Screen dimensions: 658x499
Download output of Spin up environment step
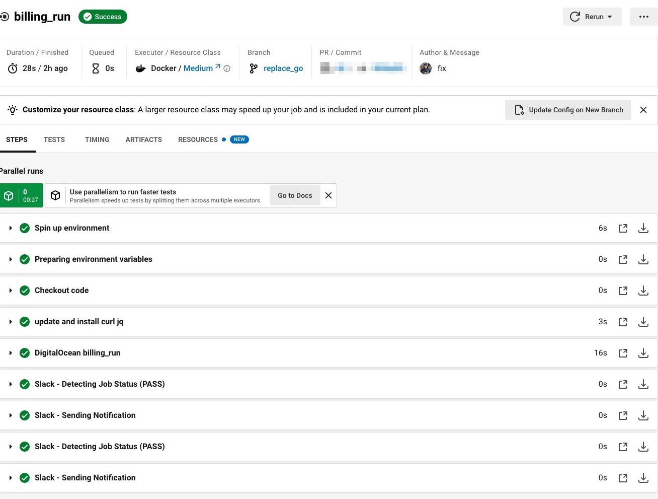(x=643, y=228)
